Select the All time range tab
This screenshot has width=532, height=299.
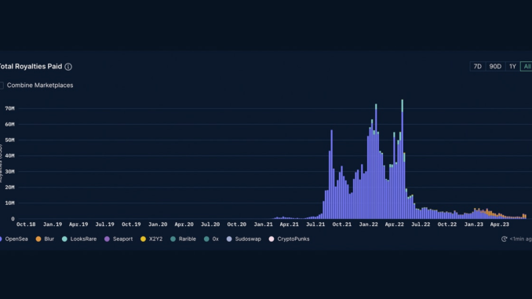[527, 67]
